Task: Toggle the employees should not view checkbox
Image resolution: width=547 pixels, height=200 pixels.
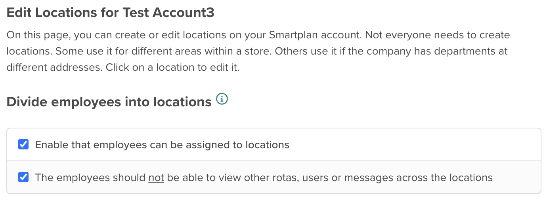Action: (x=23, y=177)
